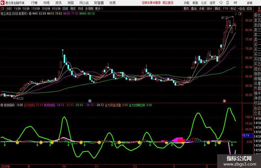Open the 公式 menu
This screenshot has width=261, height=168.
[204, 3]
